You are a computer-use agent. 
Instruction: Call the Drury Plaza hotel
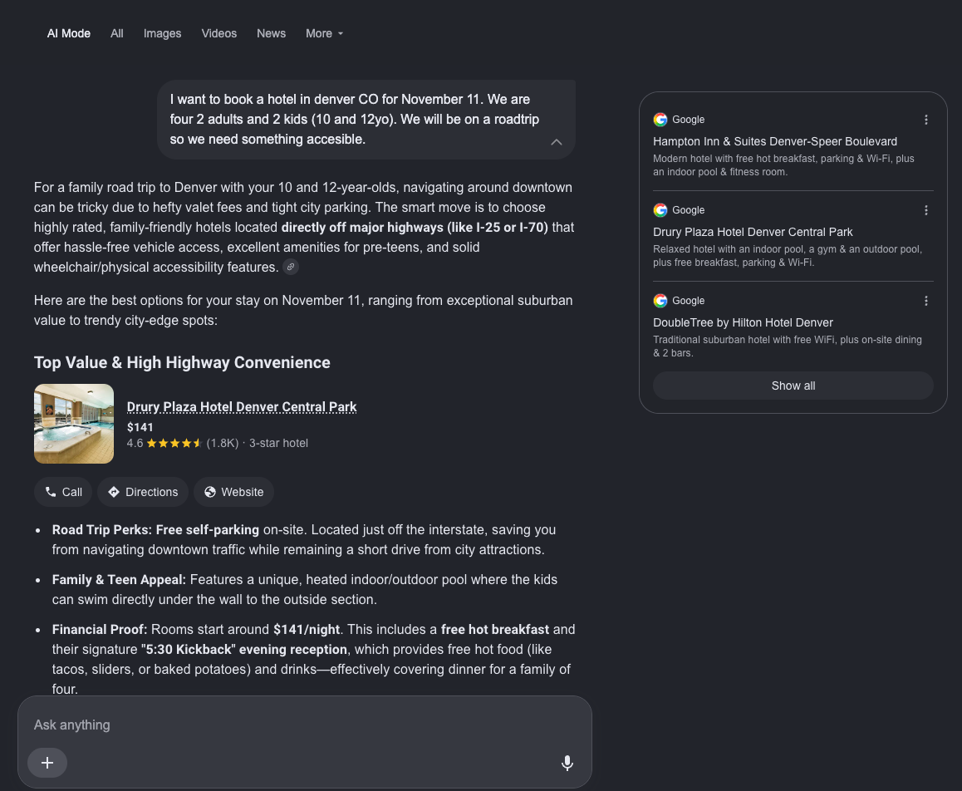point(63,492)
